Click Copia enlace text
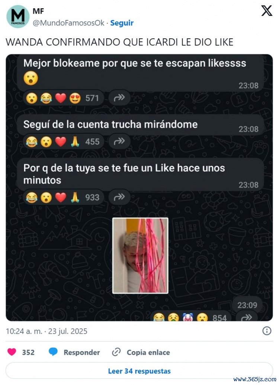The image size is (279, 385). click(x=148, y=352)
